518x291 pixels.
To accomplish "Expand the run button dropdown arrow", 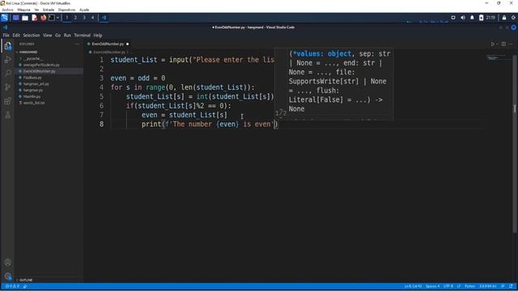I will point(497,44).
